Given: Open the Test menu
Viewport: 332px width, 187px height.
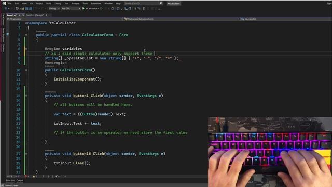Looking at the screenshot, I should pos(66,4).
